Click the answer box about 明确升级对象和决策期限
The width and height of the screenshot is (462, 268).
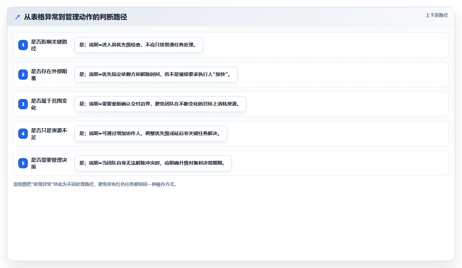click(153, 163)
